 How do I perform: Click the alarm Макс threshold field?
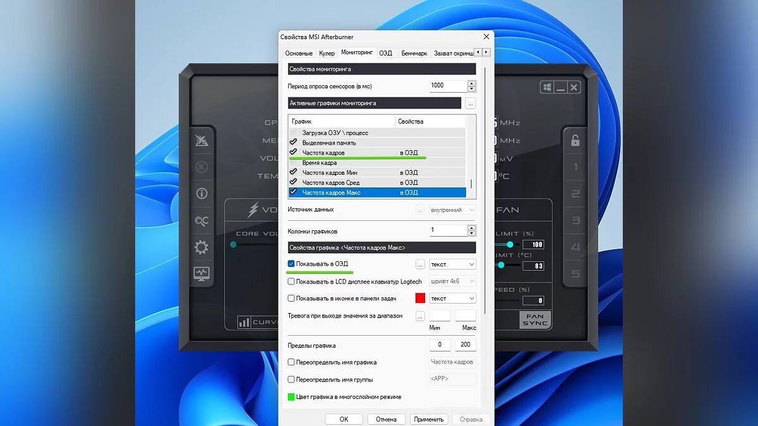point(466,316)
